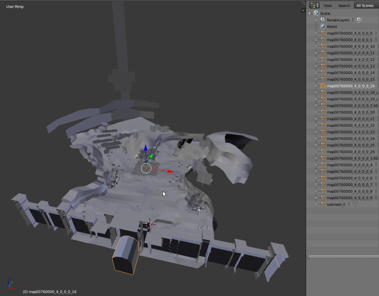Click the submesh_0 object icon
Viewport: 379px width, 296px height.
(x=323, y=204)
